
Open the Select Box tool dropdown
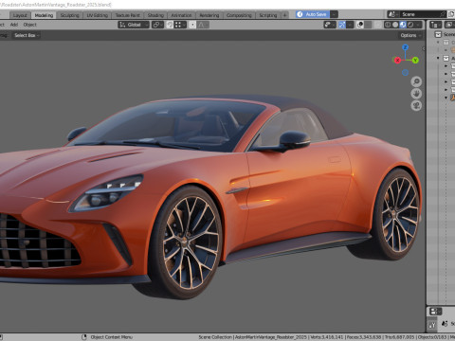[x=27, y=35]
